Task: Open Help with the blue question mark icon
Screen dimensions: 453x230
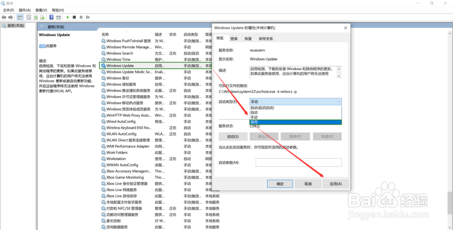Action: 52,17
